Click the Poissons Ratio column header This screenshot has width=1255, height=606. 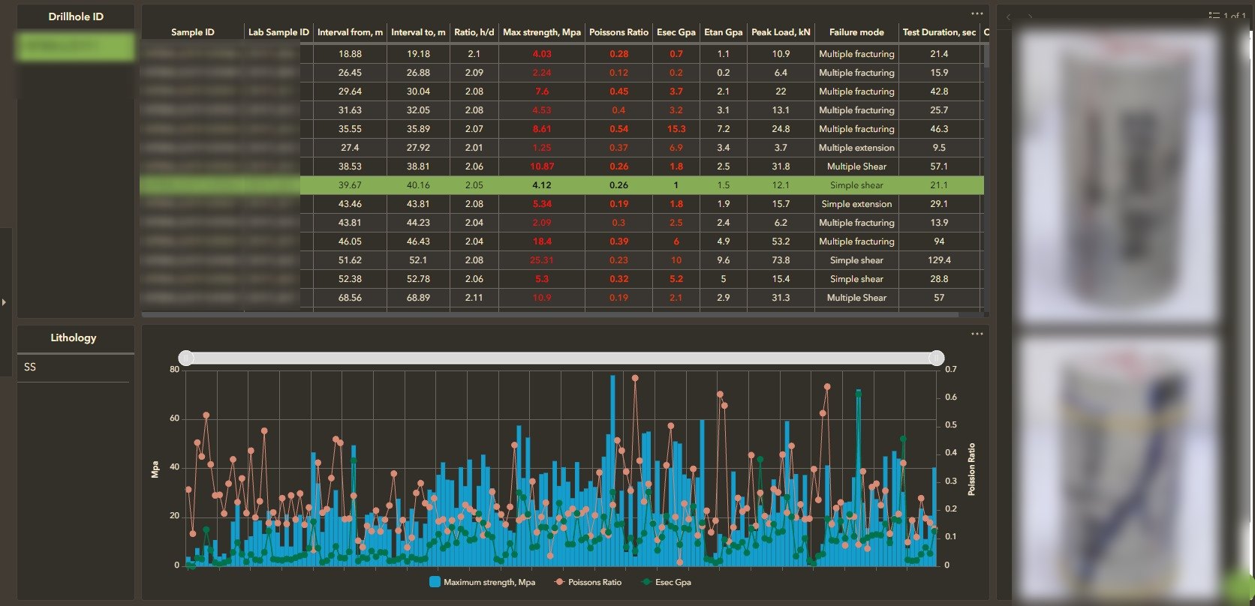618,32
